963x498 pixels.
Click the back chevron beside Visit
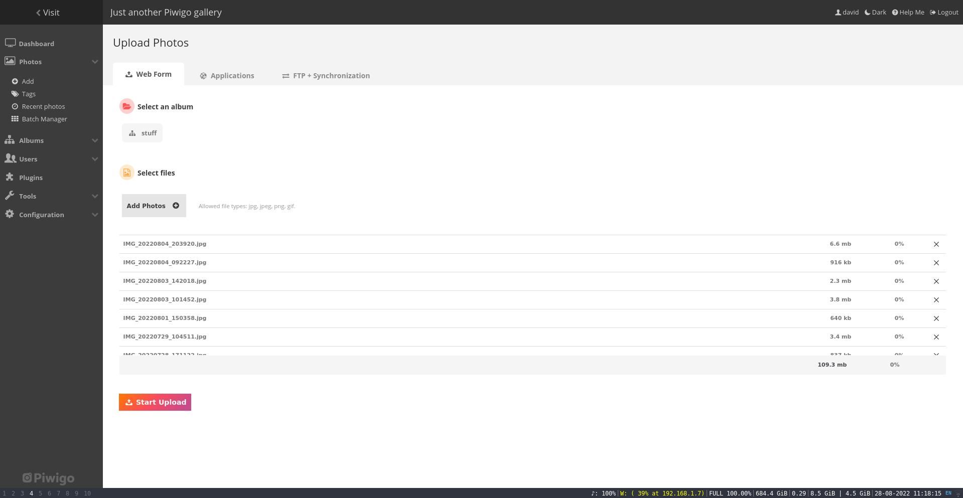(38, 13)
